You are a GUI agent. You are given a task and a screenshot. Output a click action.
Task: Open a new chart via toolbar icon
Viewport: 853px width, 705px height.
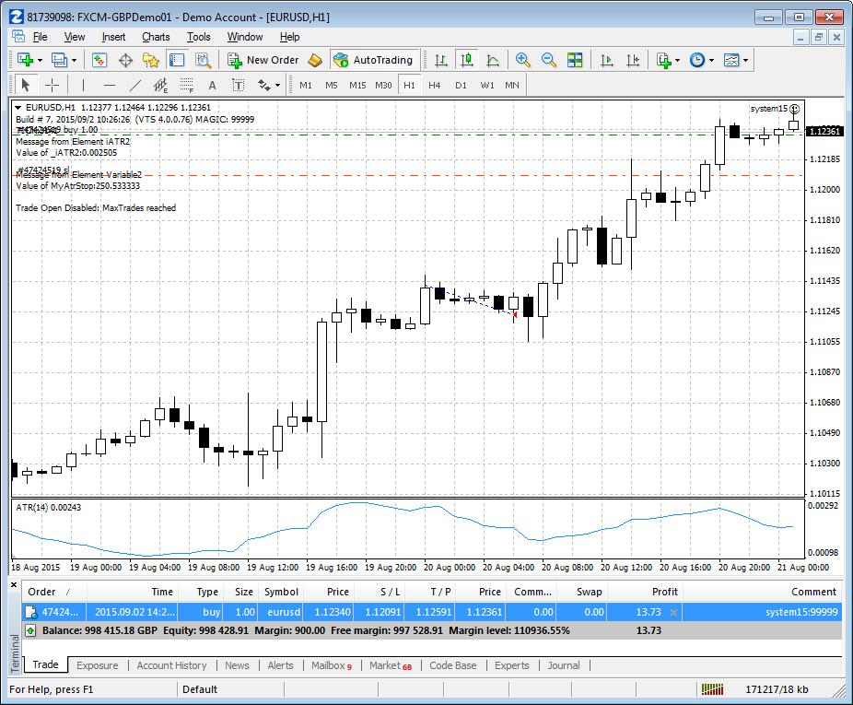[x=25, y=60]
